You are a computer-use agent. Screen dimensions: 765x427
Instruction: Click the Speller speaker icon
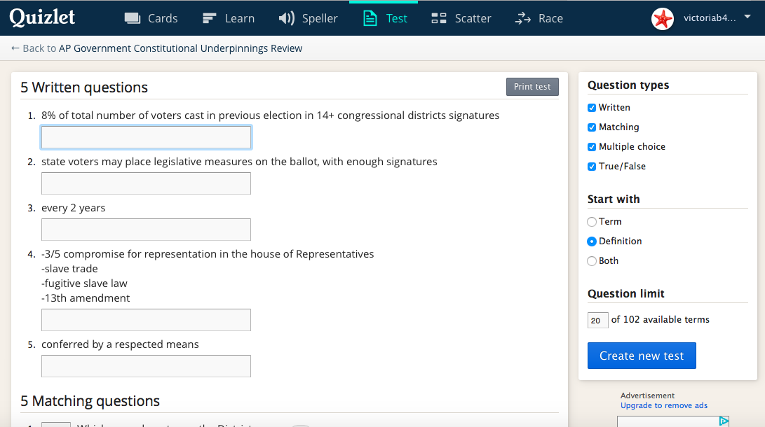[286, 18]
